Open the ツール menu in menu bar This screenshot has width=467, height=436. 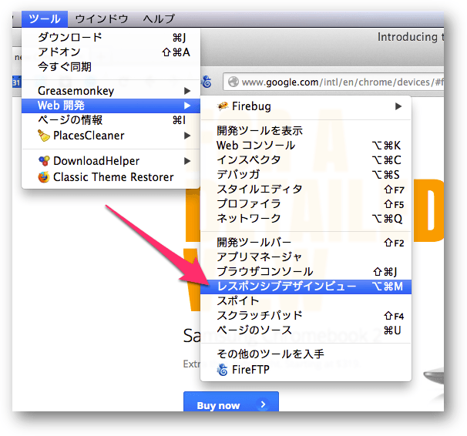(x=45, y=18)
